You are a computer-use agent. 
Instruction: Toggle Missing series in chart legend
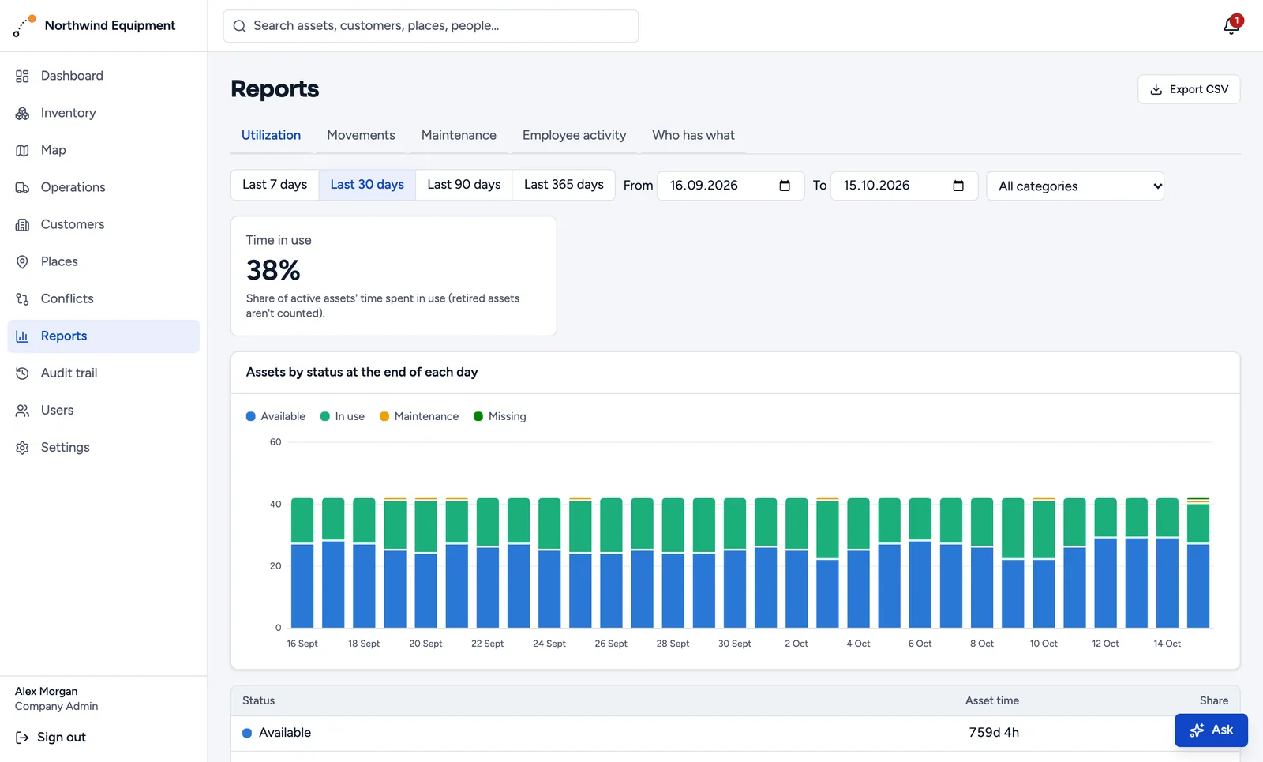tap(500, 416)
